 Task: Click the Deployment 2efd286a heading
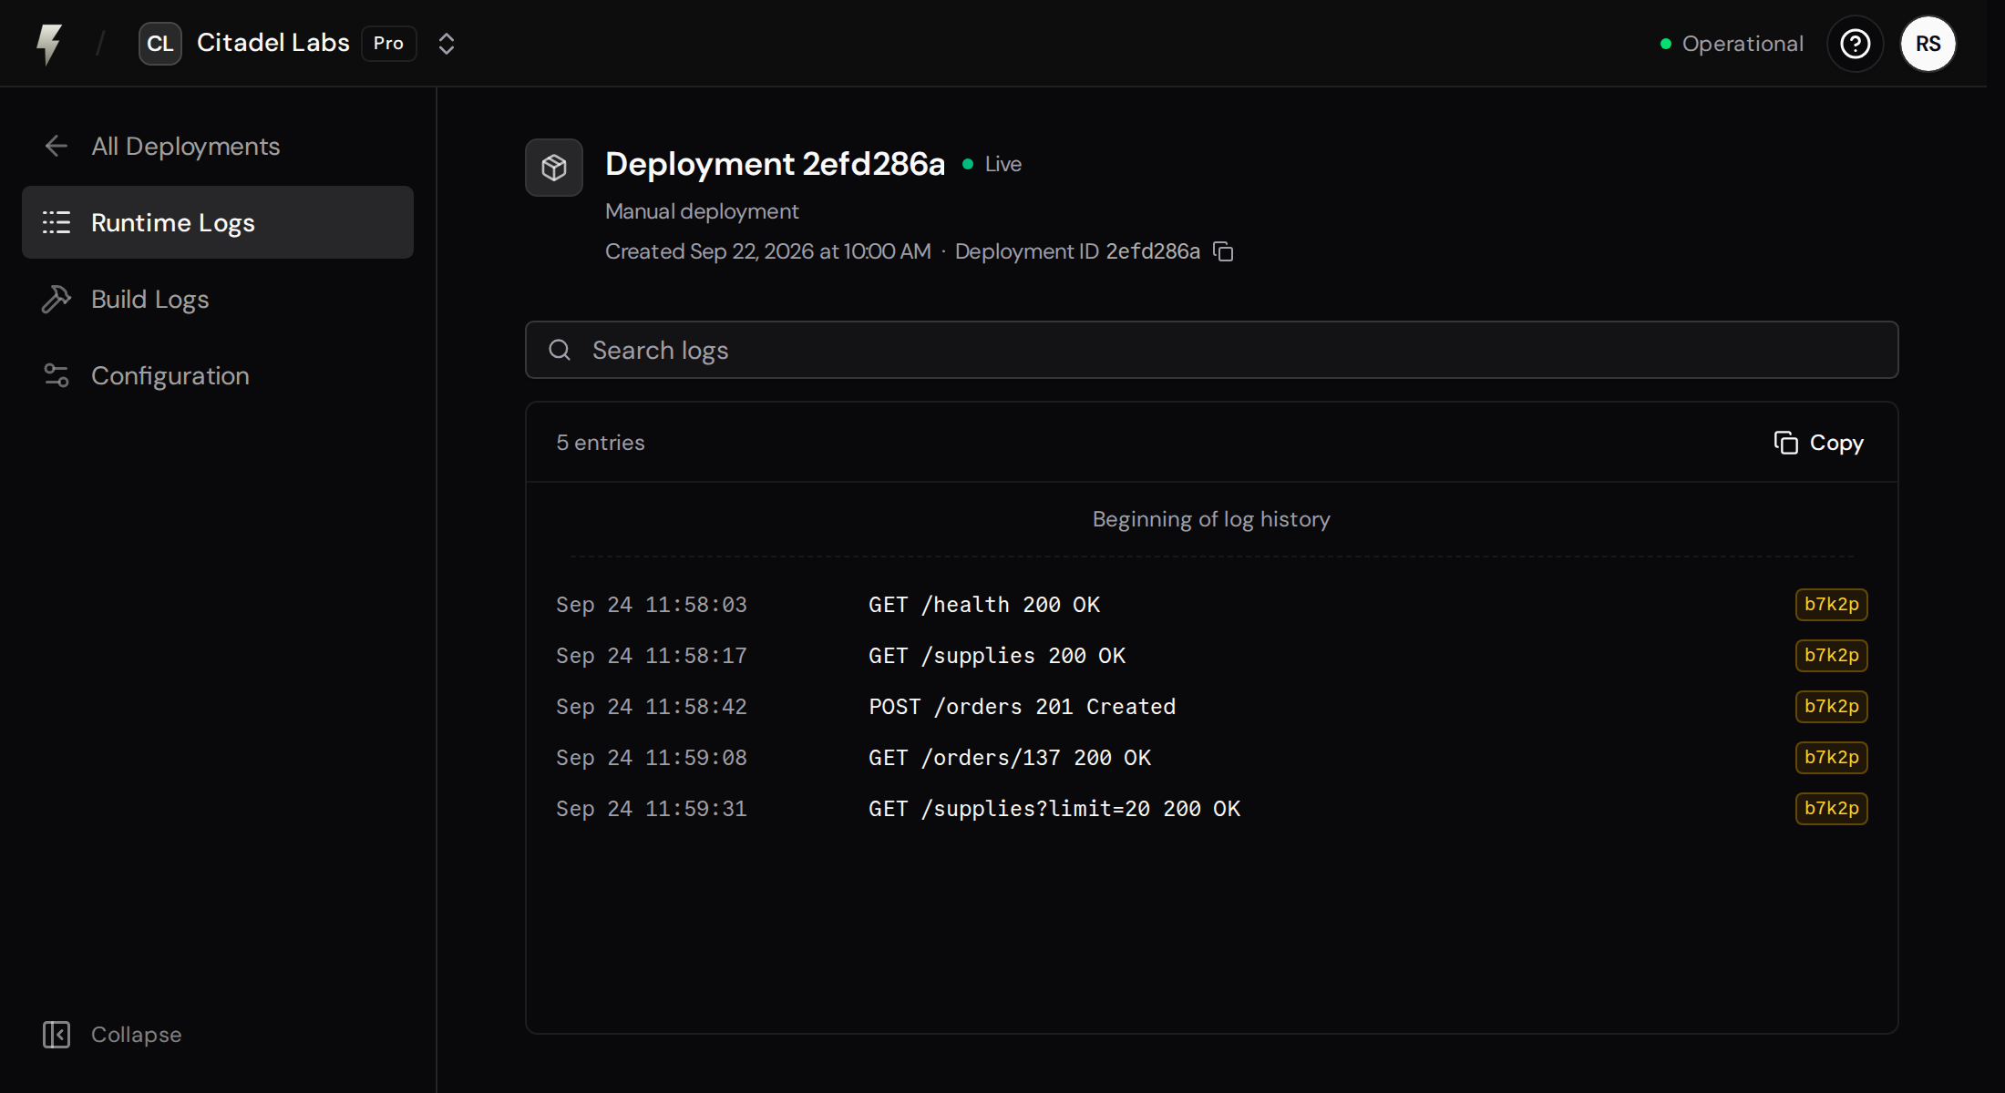pos(776,164)
